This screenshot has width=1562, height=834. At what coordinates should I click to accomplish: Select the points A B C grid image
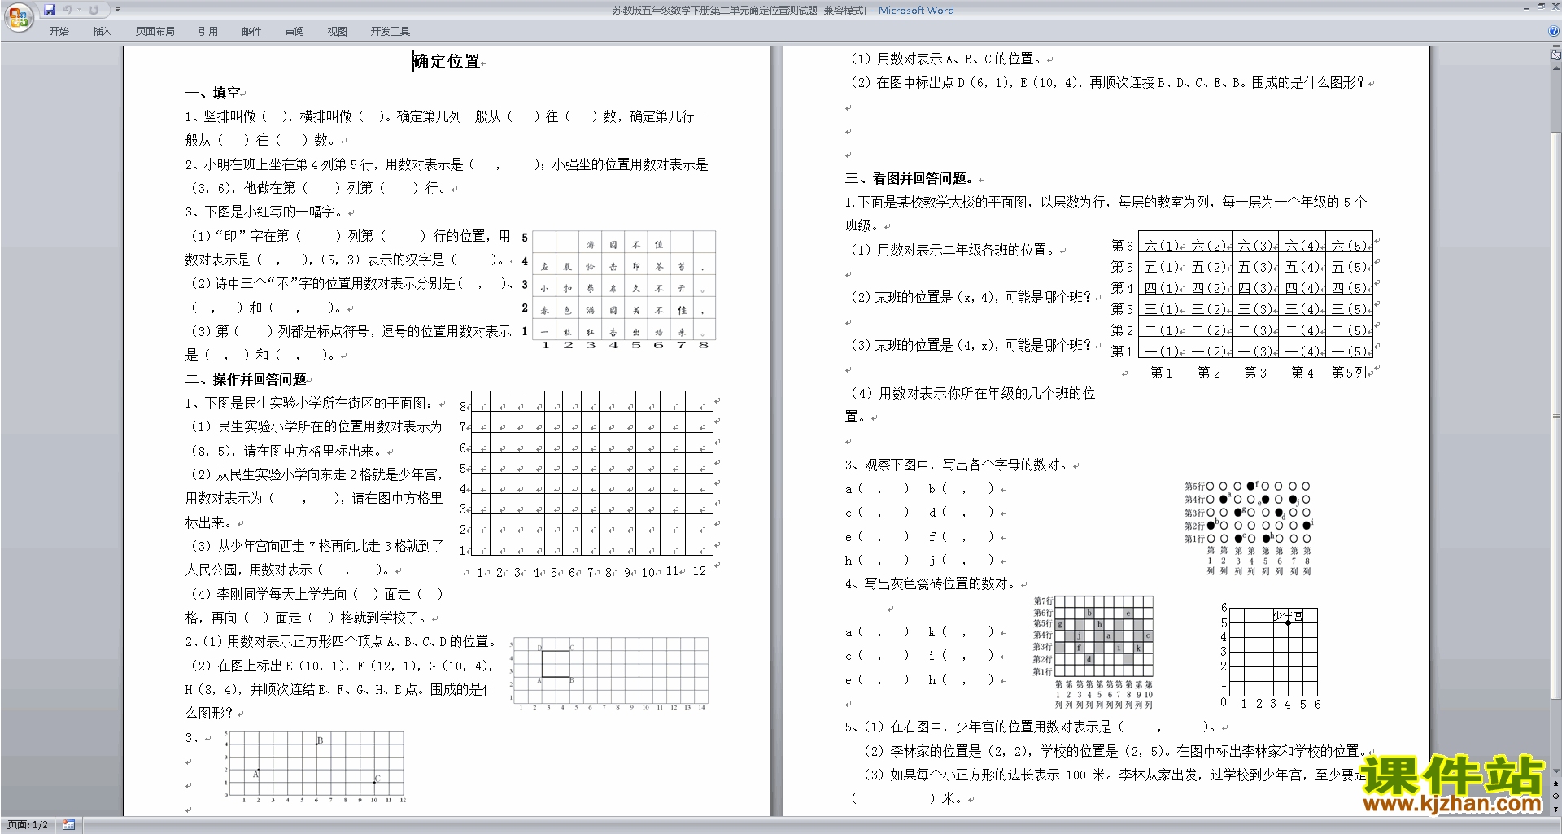[x=315, y=766]
